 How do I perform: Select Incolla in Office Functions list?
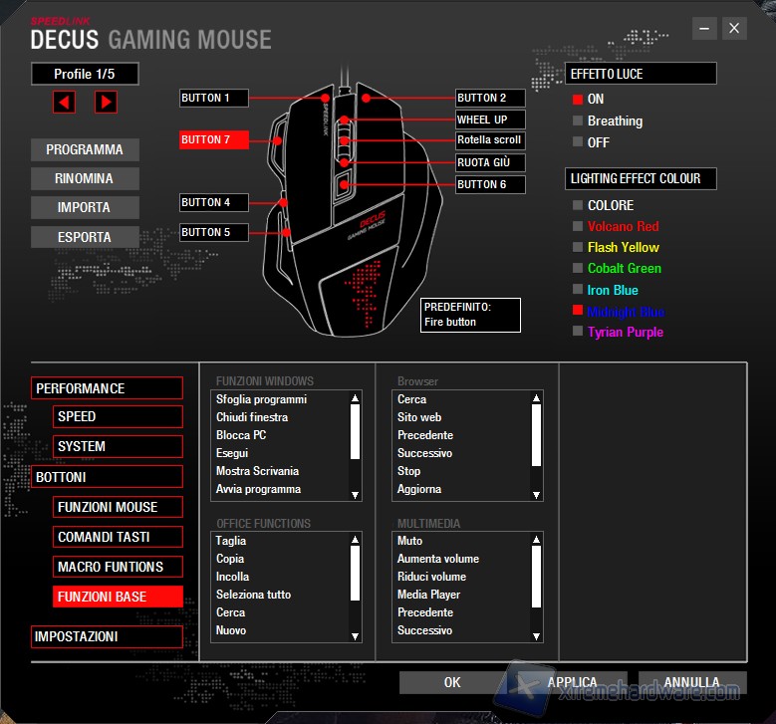pyautogui.click(x=233, y=577)
